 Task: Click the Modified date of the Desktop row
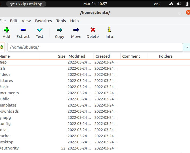click(x=79, y=142)
